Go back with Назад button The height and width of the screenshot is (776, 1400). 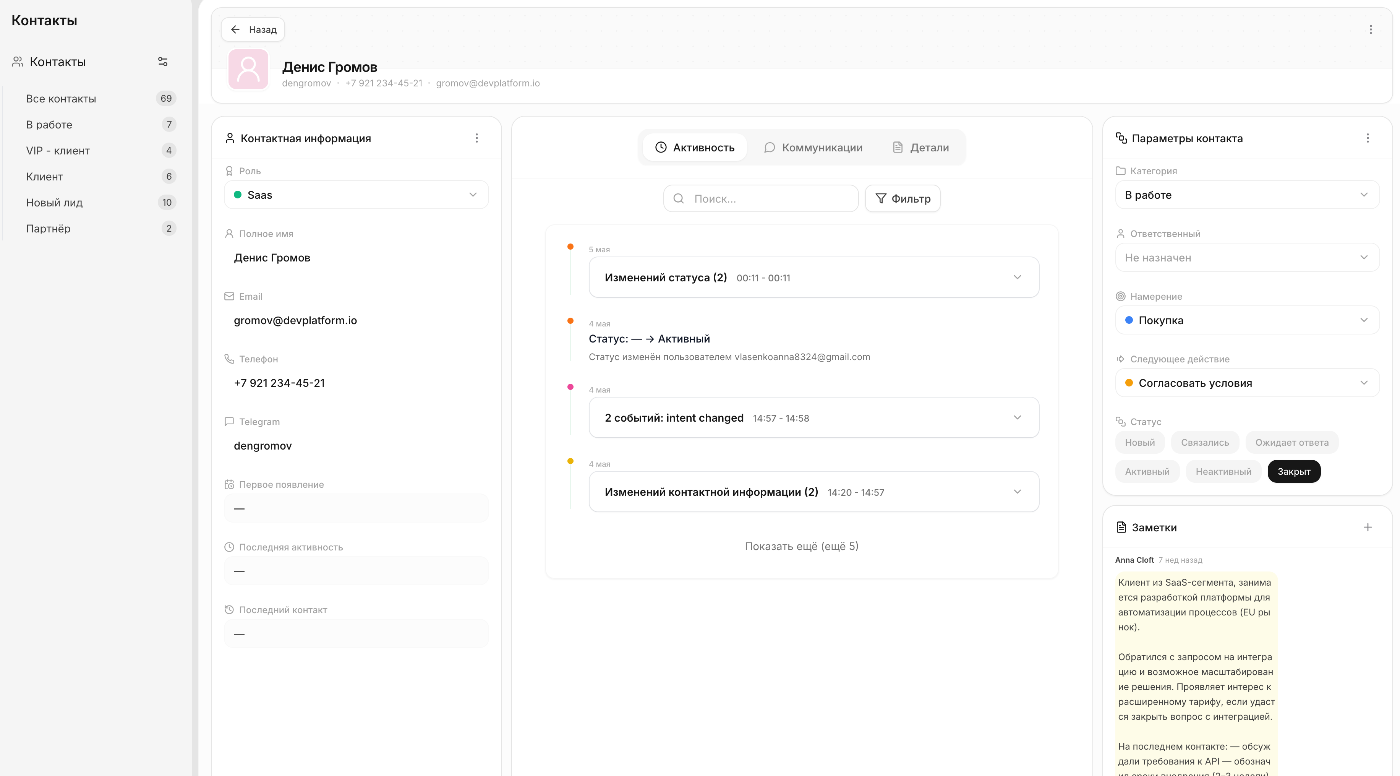(x=253, y=29)
